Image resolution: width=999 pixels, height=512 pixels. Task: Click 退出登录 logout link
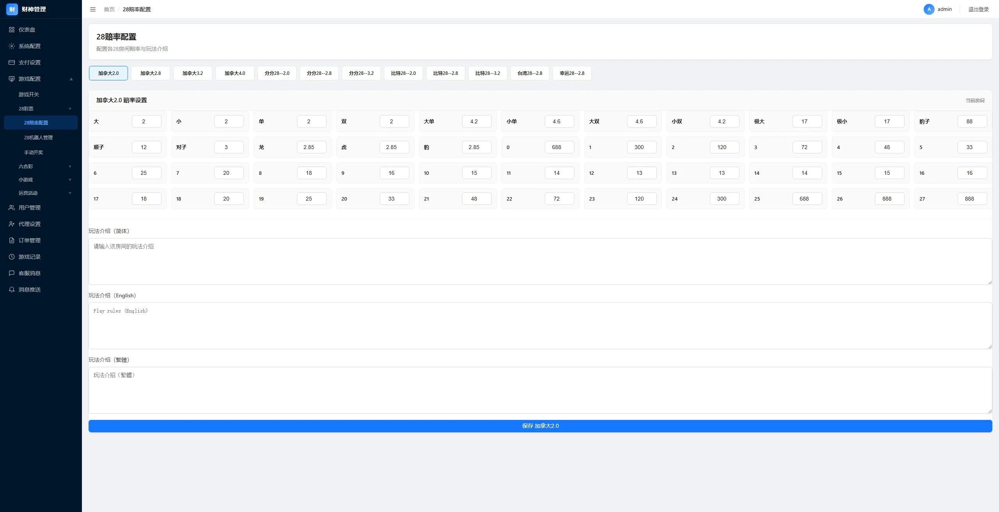[978, 9]
